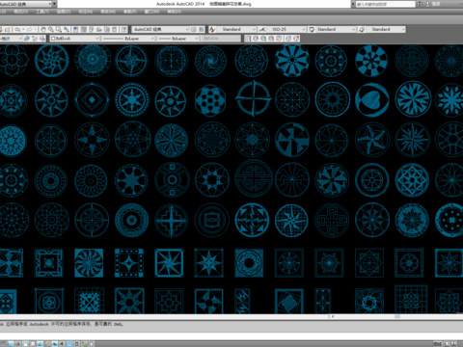This screenshot has height=347, width=463.
Task: Click the keyword search input field
Action: click(385, 4)
